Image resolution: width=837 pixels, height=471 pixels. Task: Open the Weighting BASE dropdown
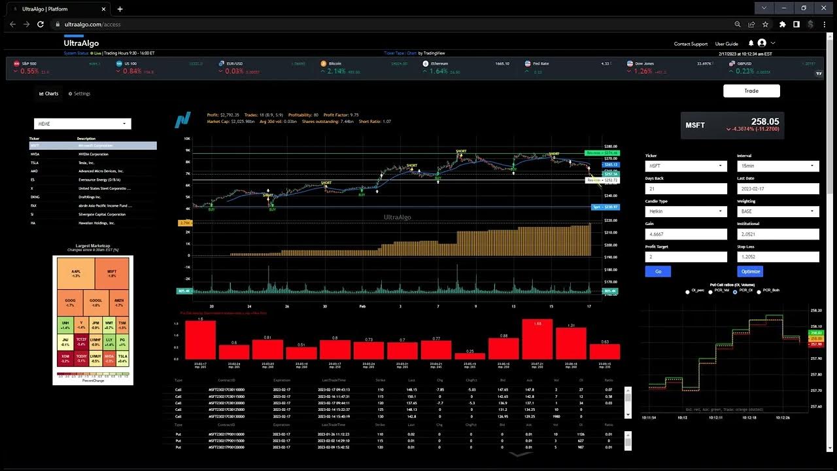click(x=778, y=211)
